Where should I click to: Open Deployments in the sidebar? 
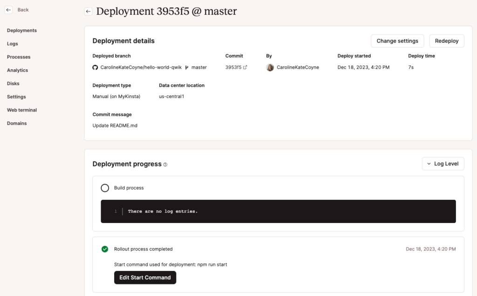[x=22, y=31]
